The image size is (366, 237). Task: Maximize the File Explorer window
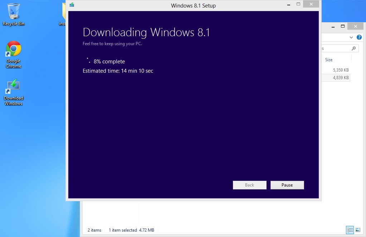(343, 26)
